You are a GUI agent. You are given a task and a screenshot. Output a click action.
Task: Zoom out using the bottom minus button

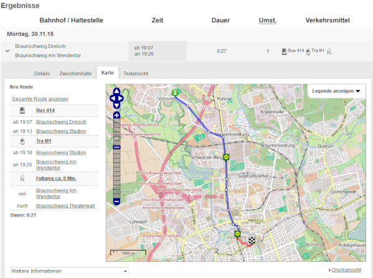click(116, 202)
